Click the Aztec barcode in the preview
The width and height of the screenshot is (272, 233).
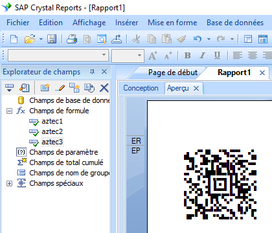point(220,184)
